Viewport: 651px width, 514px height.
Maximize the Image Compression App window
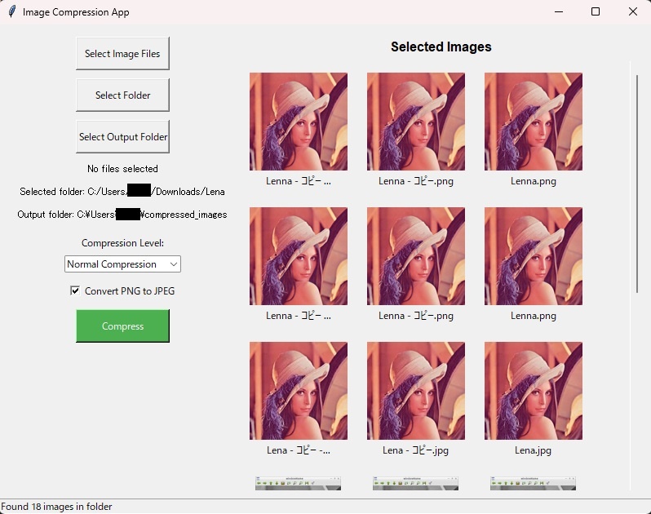point(596,11)
